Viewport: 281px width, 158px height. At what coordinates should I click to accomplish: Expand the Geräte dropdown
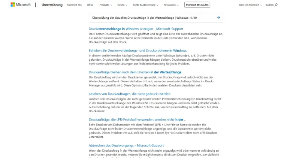(122, 5)
